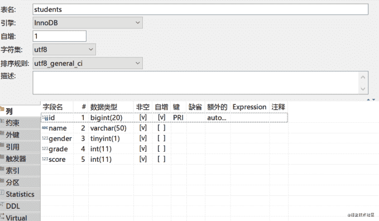Click the 字段名 column header
Viewport: 379px width, 221px height.
pyautogui.click(x=52, y=107)
